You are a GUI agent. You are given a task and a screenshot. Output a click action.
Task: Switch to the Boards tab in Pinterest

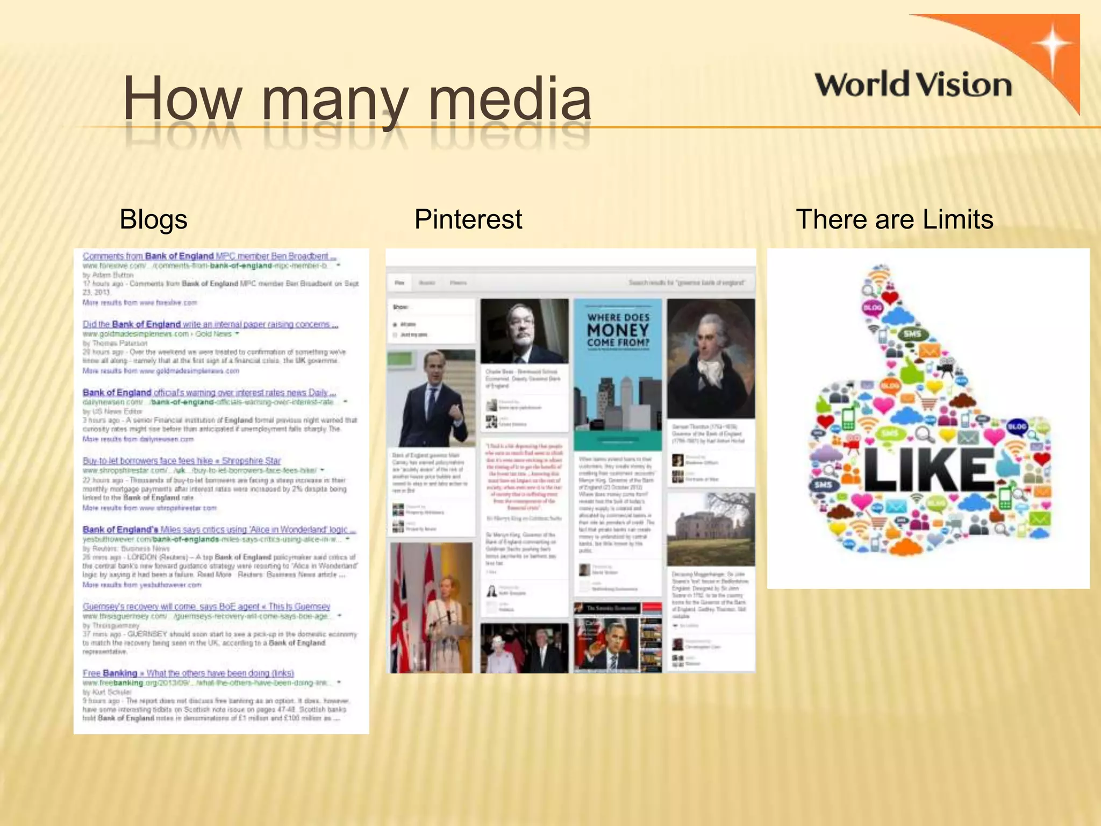click(427, 282)
